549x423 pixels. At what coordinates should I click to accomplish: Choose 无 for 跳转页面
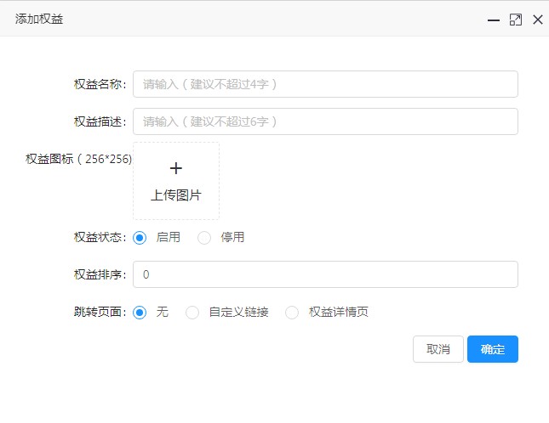[x=140, y=313]
